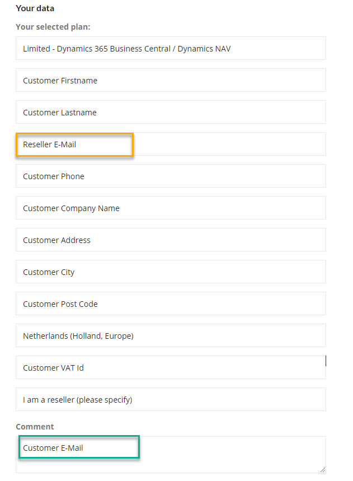353x481 pixels.
Task: Click the Comment textarea resize handle
Action: click(x=323, y=470)
